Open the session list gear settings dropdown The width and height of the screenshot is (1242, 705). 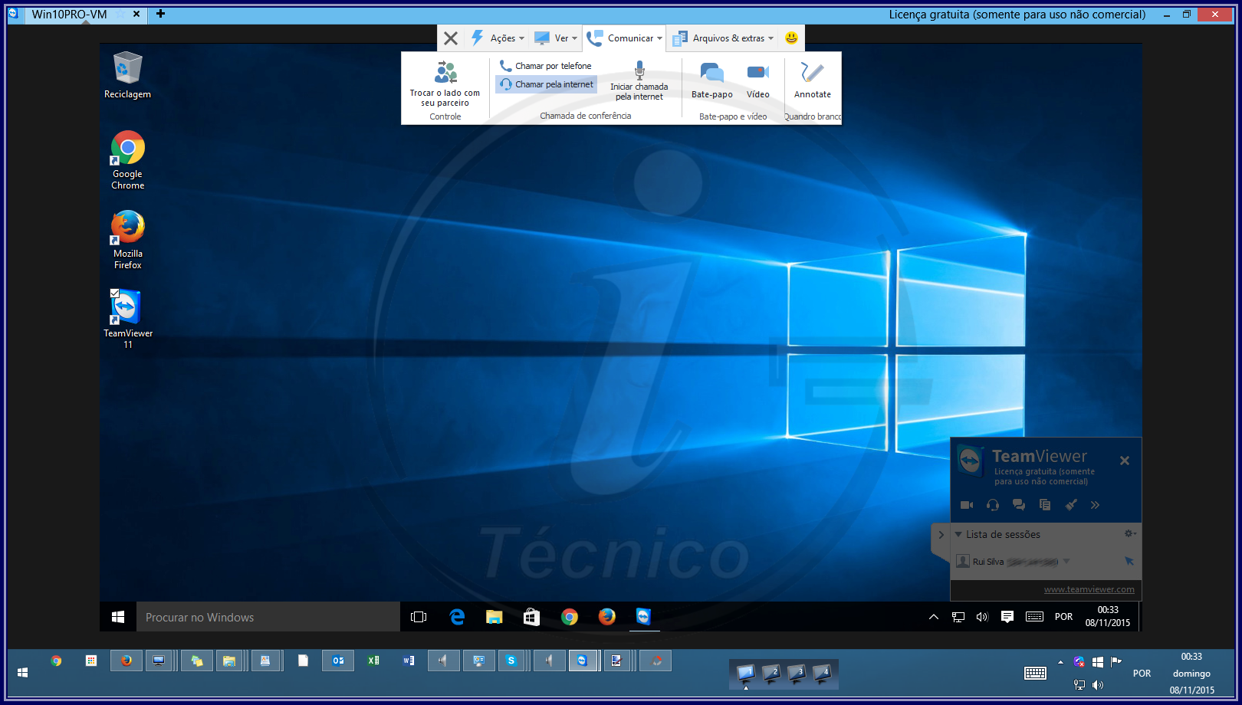click(x=1129, y=534)
